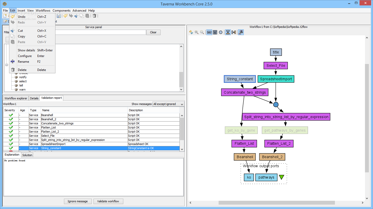This screenshot has width=373, height=209.
Task: Toggle the blobs circle display mode
Action: point(221,32)
